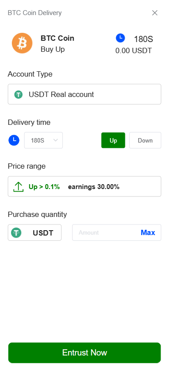This screenshot has width=169, height=367.
Task: Select the Down direction option
Action: click(145, 140)
